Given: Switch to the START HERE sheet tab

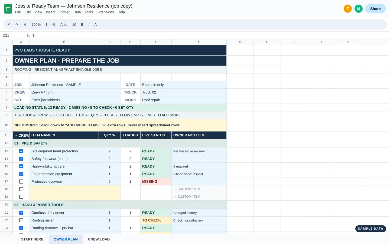Looking at the screenshot, I should click(x=32, y=239).
